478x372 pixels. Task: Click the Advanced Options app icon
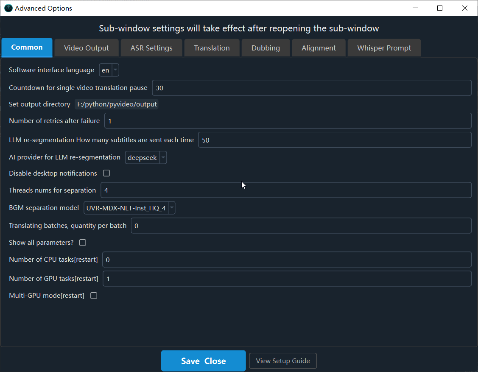click(x=8, y=8)
